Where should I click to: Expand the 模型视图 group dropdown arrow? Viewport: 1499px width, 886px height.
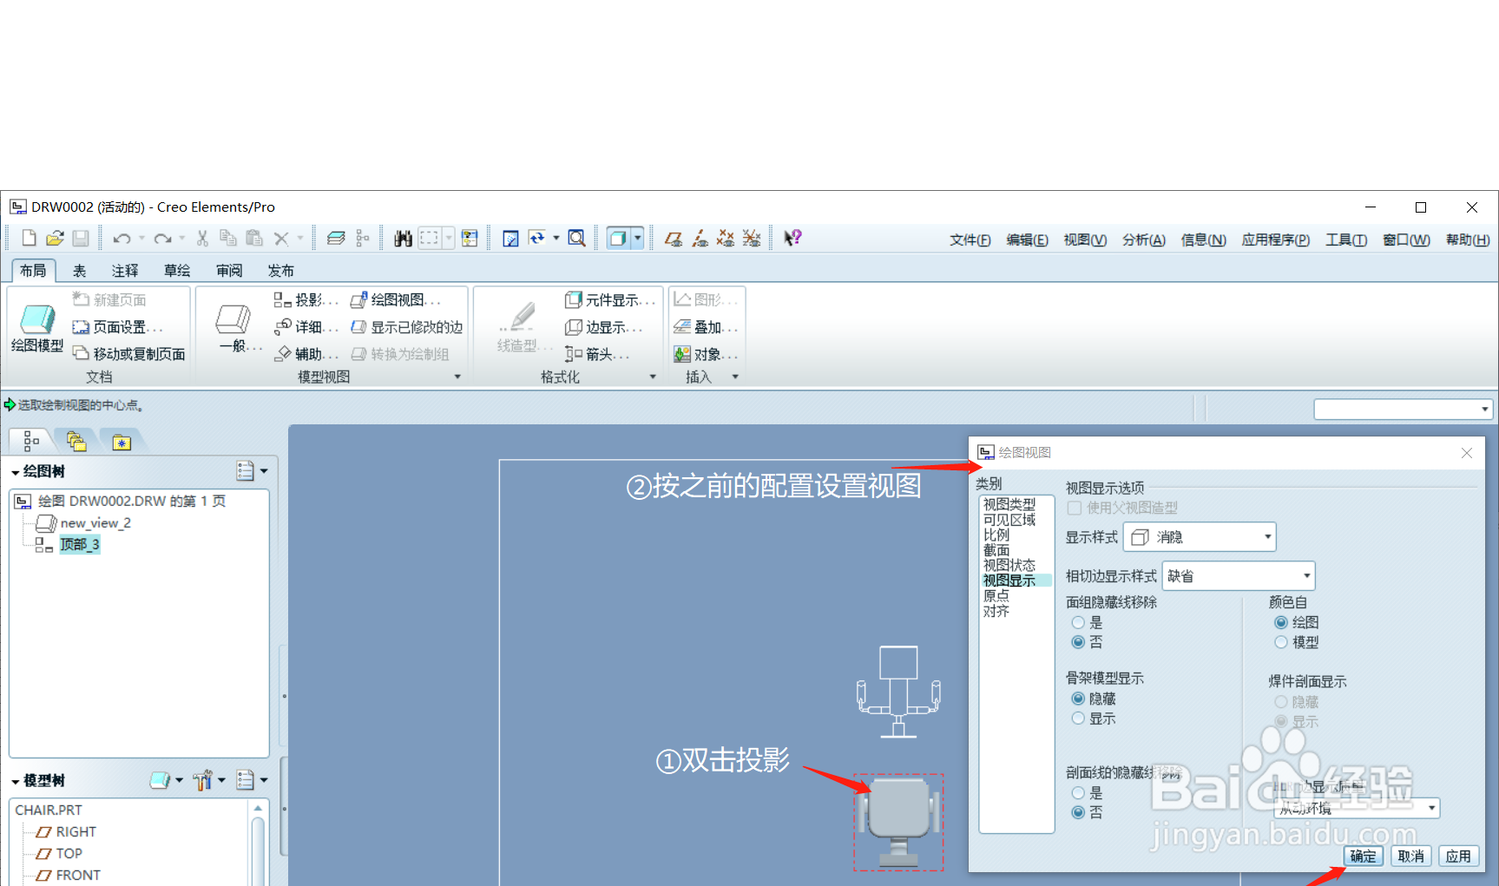pos(457,376)
